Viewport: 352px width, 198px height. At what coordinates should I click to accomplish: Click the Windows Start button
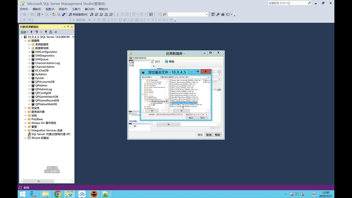(x=23, y=194)
